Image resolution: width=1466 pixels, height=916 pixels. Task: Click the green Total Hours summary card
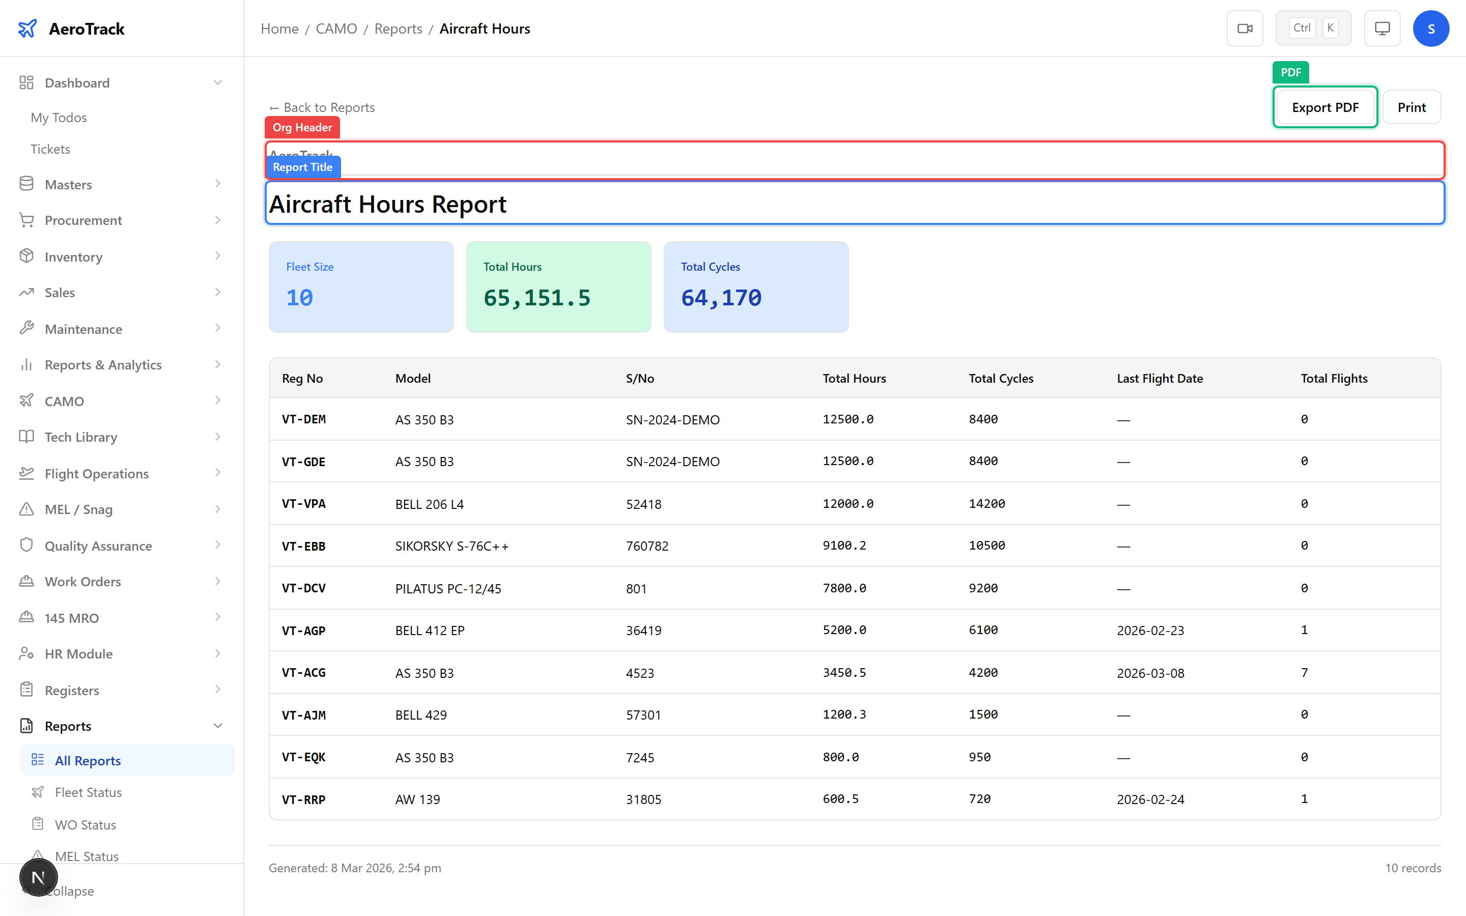pyautogui.click(x=558, y=287)
